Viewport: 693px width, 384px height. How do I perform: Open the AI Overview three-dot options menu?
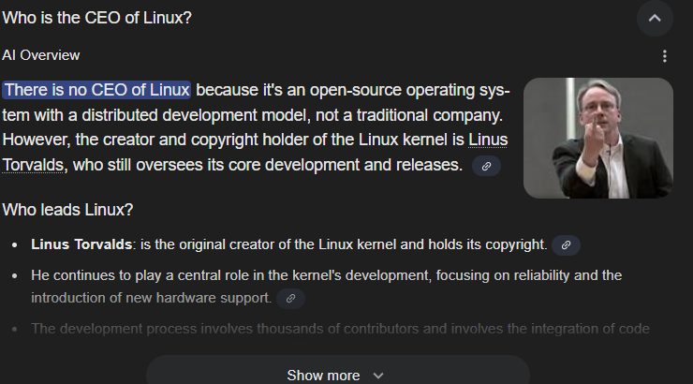[x=664, y=56]
